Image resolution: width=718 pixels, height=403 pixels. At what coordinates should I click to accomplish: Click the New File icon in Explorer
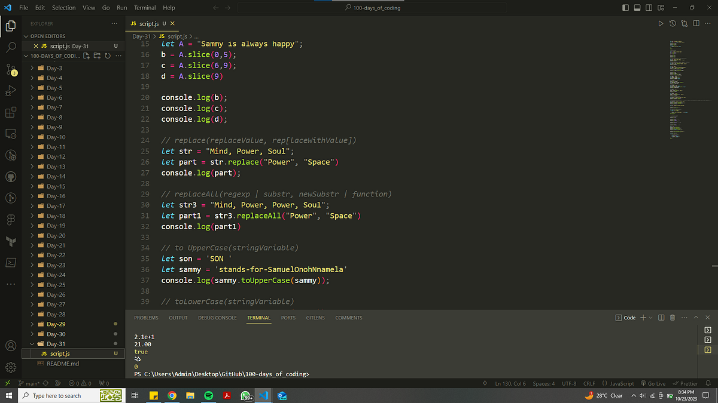tap(87, 56)
